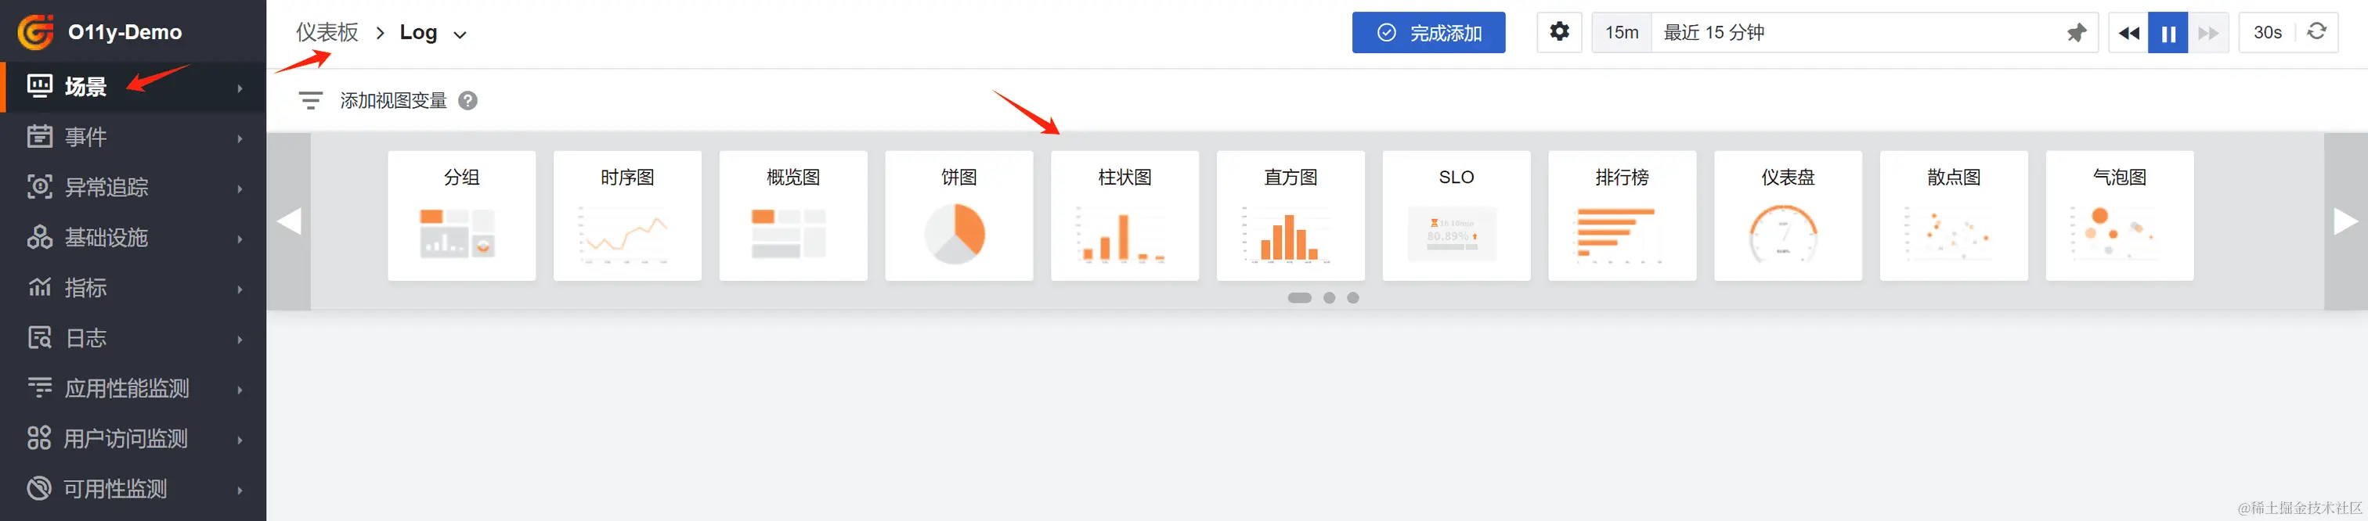Open the 场景 sidebar menu
2368x521 pixels.
[133, 88]
